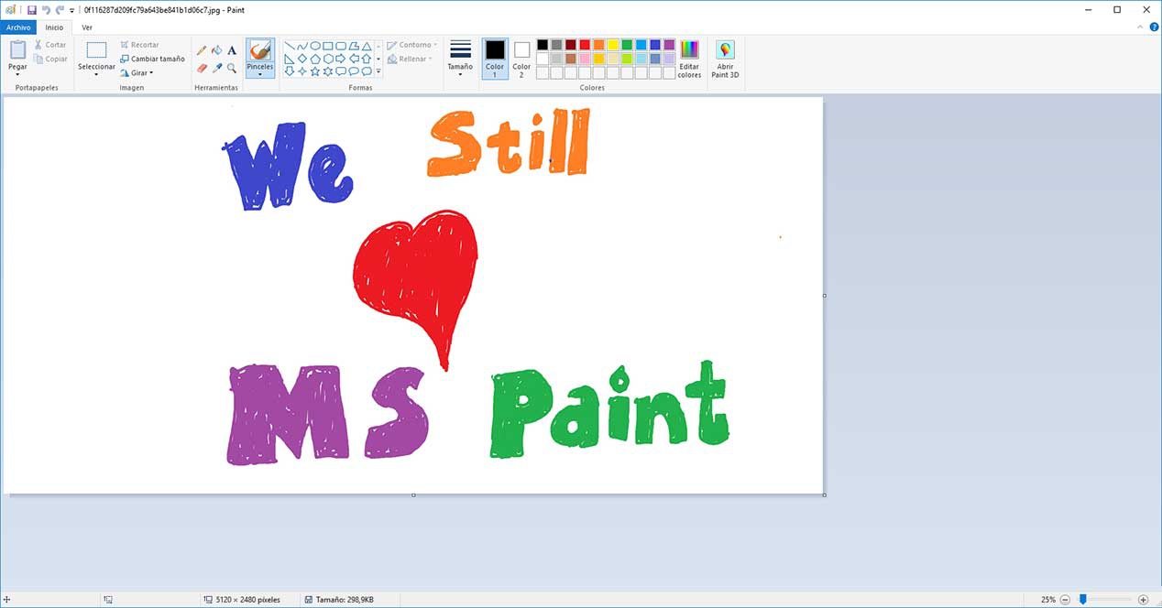Click Cambiar tamaño resize button
The height and width of the screenshot is (608, 1162).
click(x=152, y=59)
